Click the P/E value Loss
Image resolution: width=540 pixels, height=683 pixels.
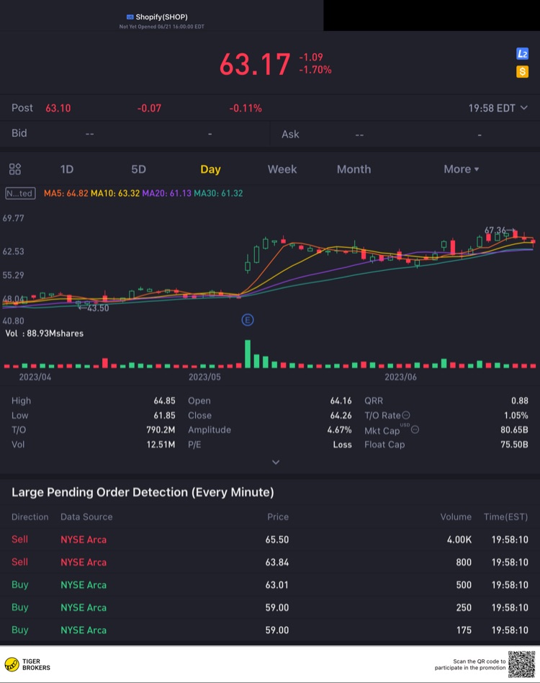tap(343, 445)
